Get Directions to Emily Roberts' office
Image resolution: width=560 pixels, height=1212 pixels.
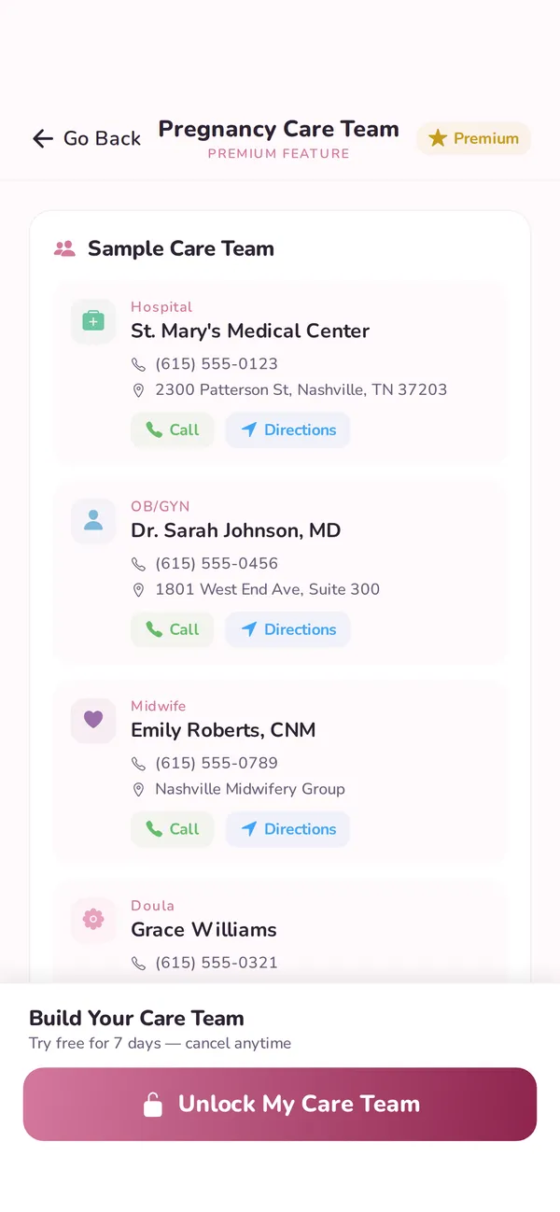click(287, 829)
